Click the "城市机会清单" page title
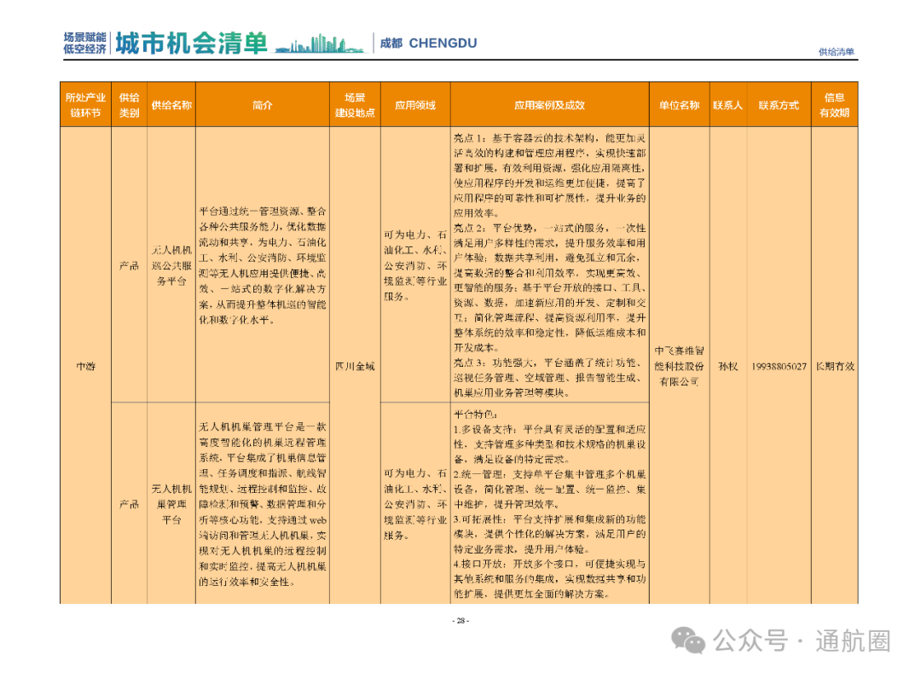This screenshot has height=678, width=921. coord(192,43)
